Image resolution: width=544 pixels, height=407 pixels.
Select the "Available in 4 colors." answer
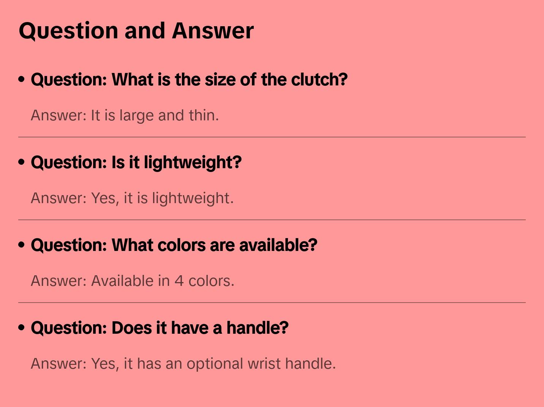(x=132, y=281)
